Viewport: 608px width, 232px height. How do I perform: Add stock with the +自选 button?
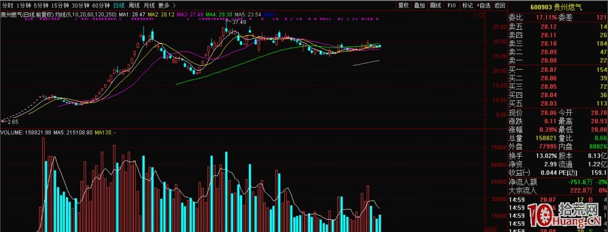tap(484, 6)
